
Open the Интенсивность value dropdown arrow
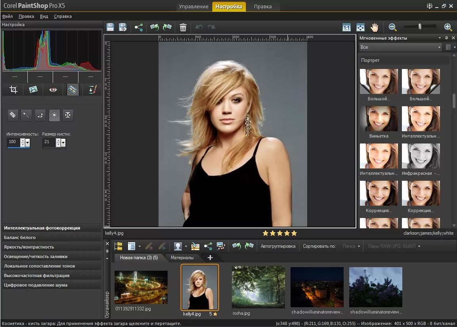coord(28,143)
